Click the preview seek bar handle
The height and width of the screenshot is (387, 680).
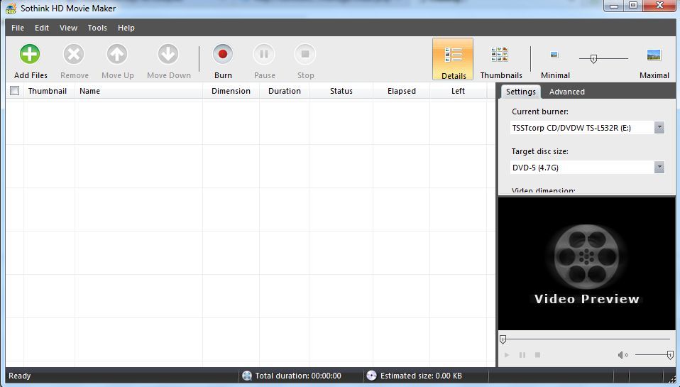[x=503, y=339]
